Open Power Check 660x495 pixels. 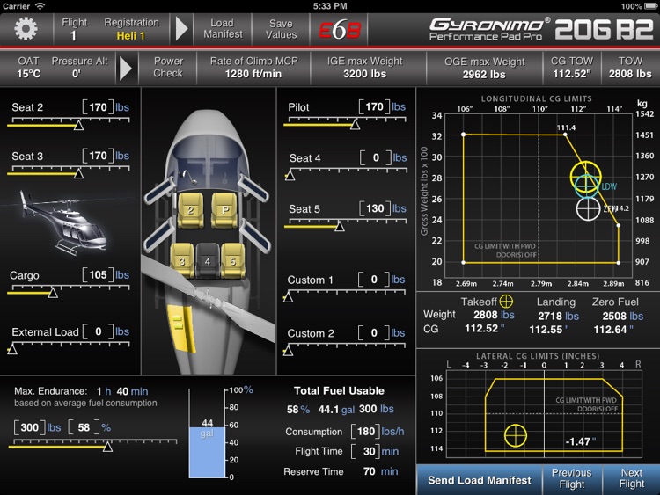click(168, 68)
